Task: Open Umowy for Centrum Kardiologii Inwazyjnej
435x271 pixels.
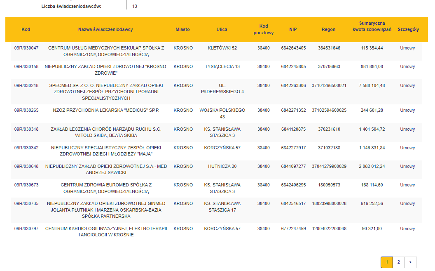Action: coord(407,229)
